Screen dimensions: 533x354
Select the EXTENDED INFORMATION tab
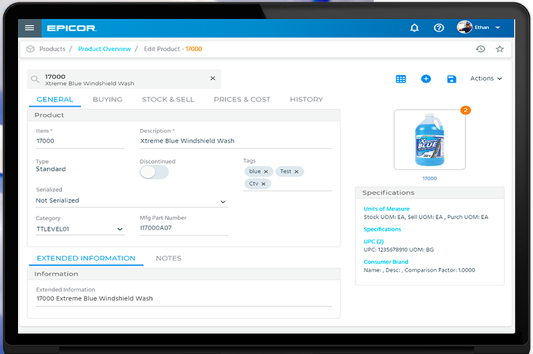point(86,258)
